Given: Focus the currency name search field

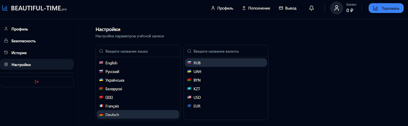Looking at the screenshot, I should (226, 51).
